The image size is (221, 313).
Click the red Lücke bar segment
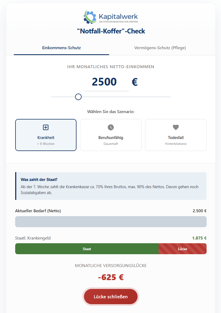(x=182, y=249)
